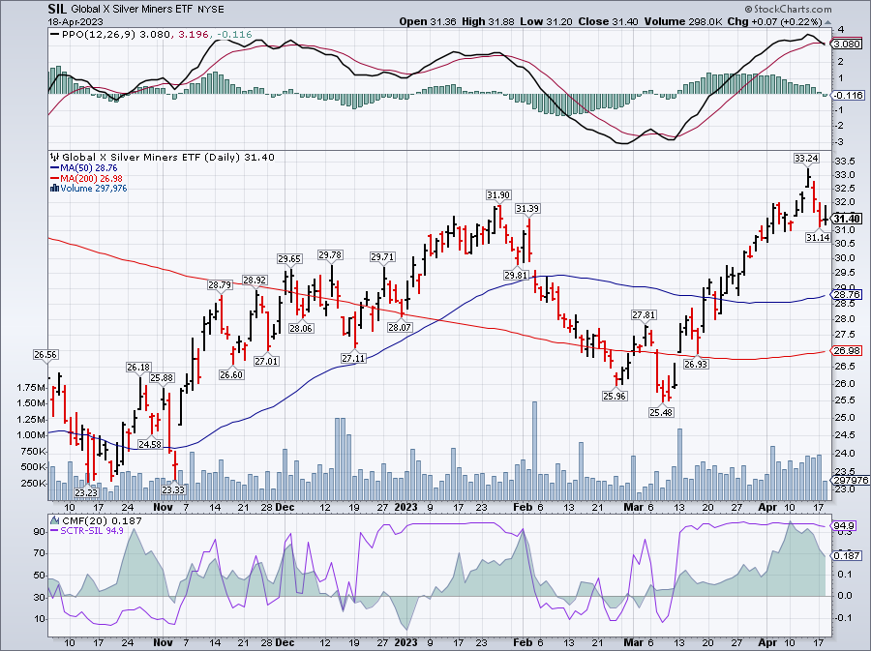Viewport: 871px width, 651px height.
Task: Click the 27.01 low price label
Action: [x=267, y=361]
